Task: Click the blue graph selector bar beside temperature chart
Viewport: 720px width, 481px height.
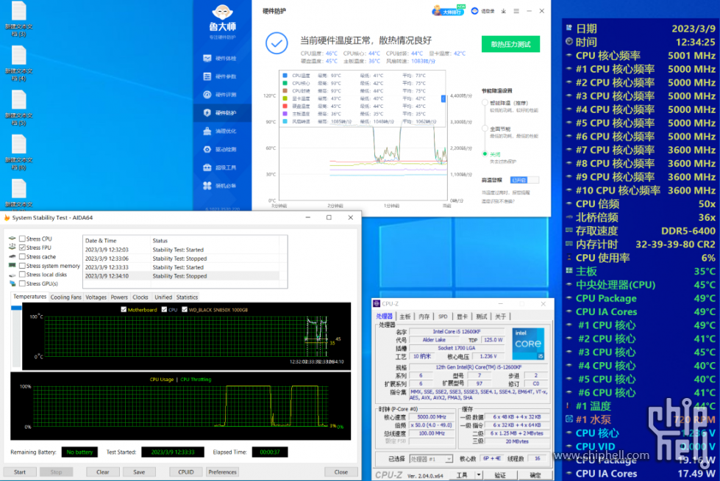Action: [x=16, y=307]
